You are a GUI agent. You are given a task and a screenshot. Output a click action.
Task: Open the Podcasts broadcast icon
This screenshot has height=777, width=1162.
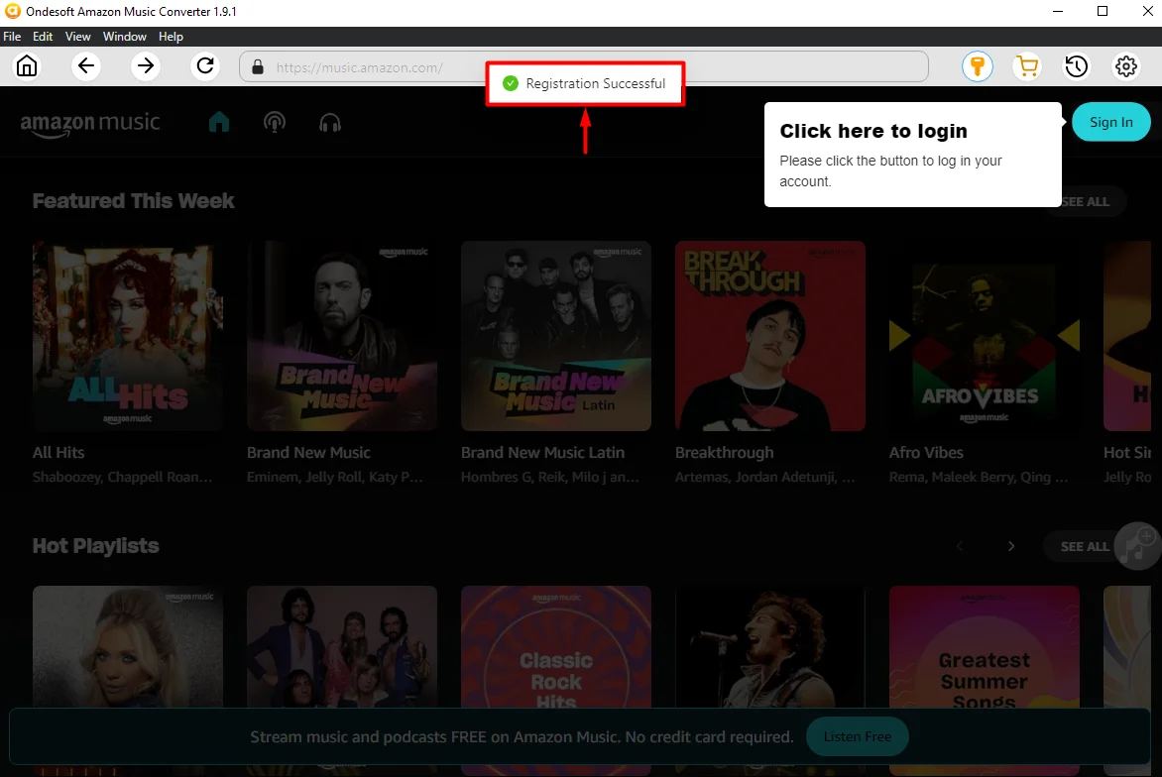pyautogui.click(x=275, y=122)
